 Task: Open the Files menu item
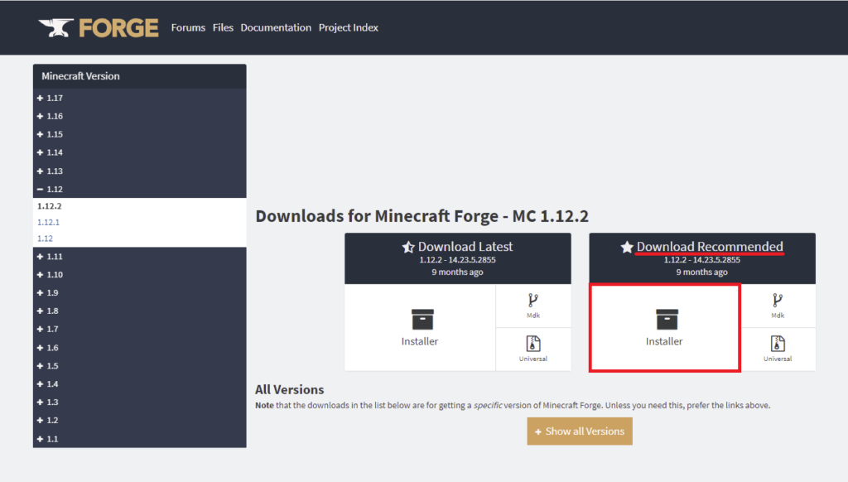click(223, 27)
